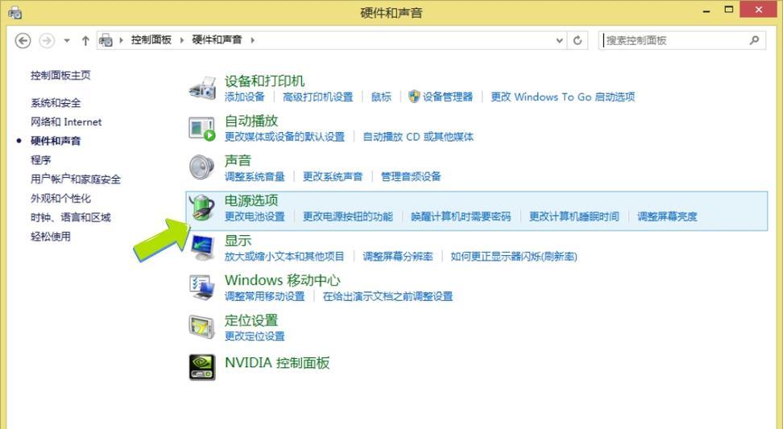Viewport: 783px width, 429px height.
Task: Select 系统和安全 in the sidebar
Action: [56, 103]
